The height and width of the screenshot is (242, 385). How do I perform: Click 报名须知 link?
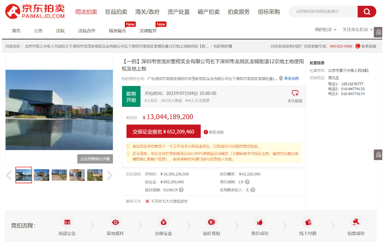(216, 132)
